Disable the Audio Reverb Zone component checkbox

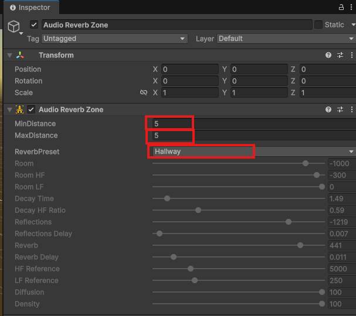31,109
